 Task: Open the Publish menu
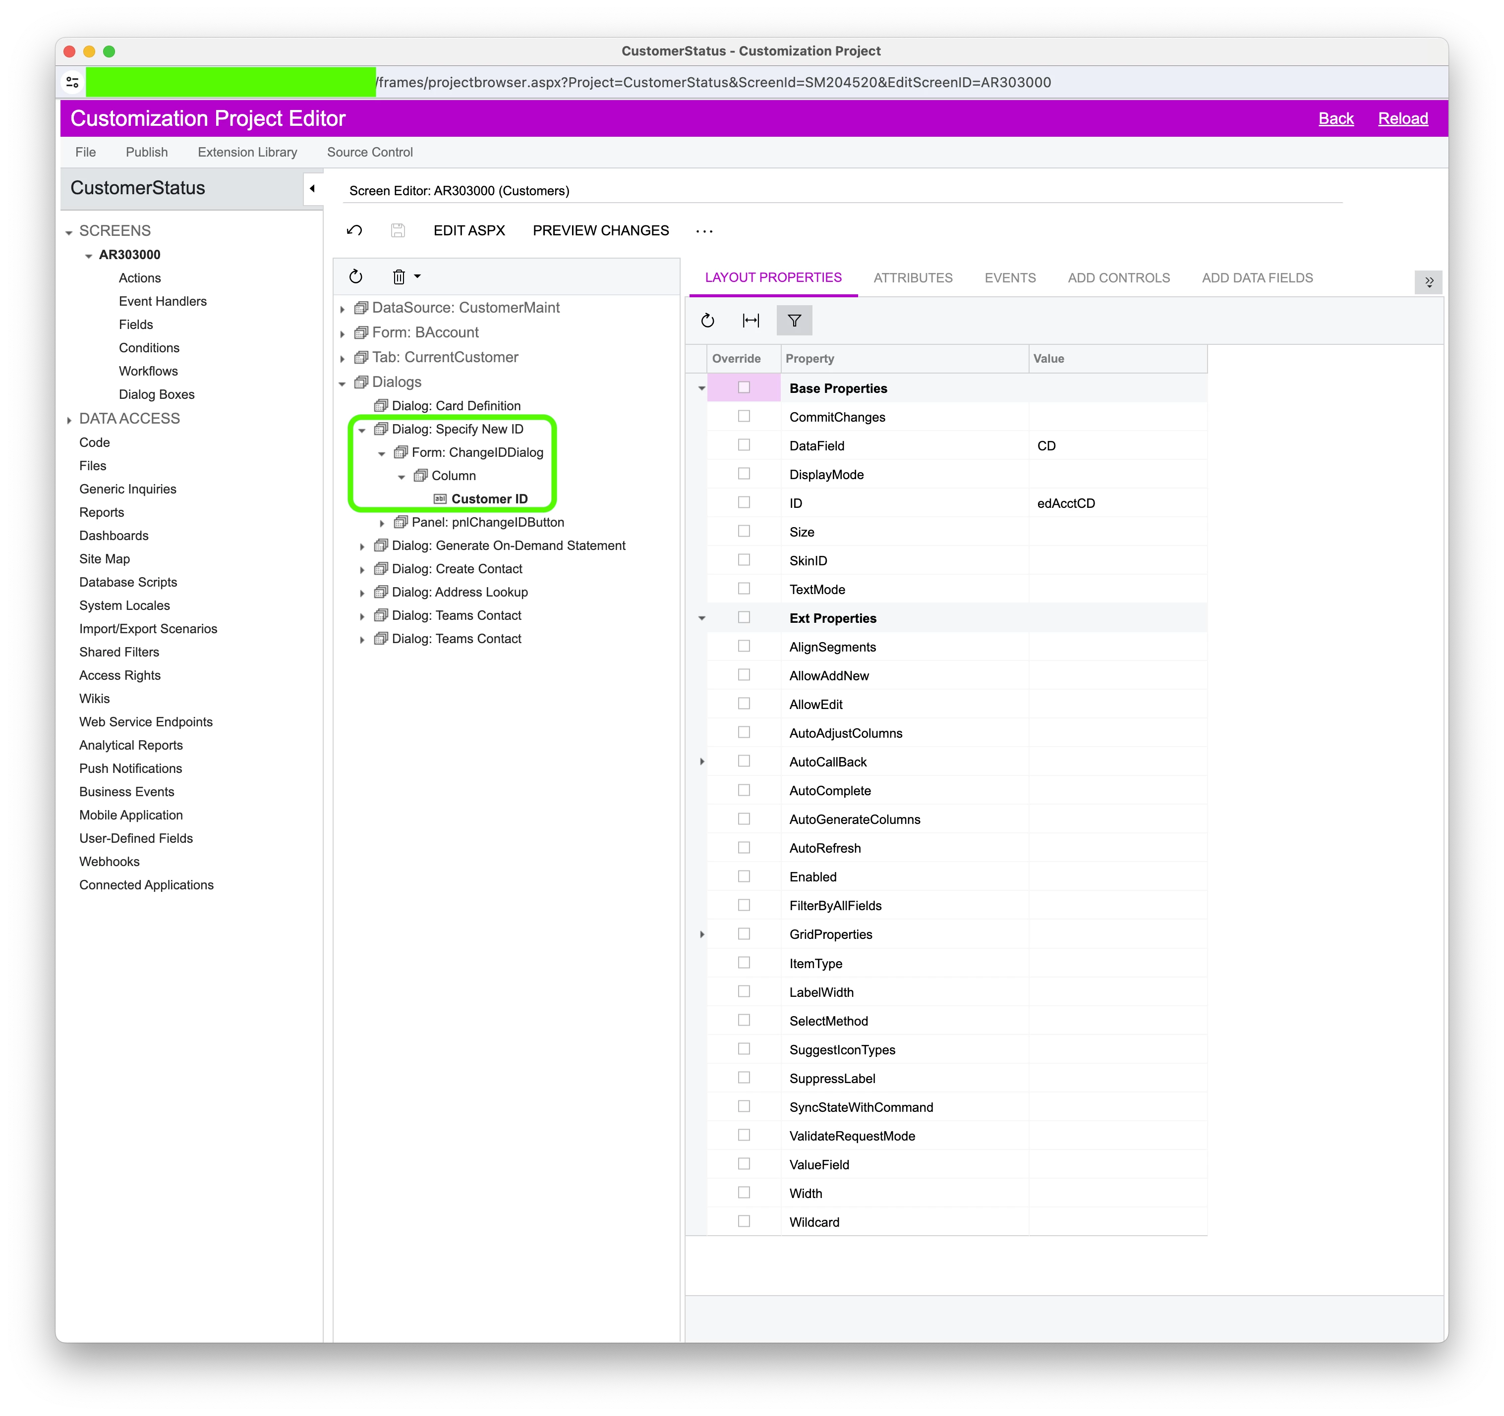pos(147,152)
